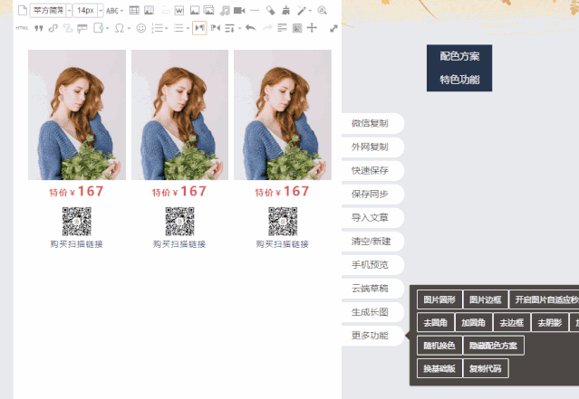Open the ABC text case dropdown
Viewport: 579px width, 399px height.
[x=114, y=11]
